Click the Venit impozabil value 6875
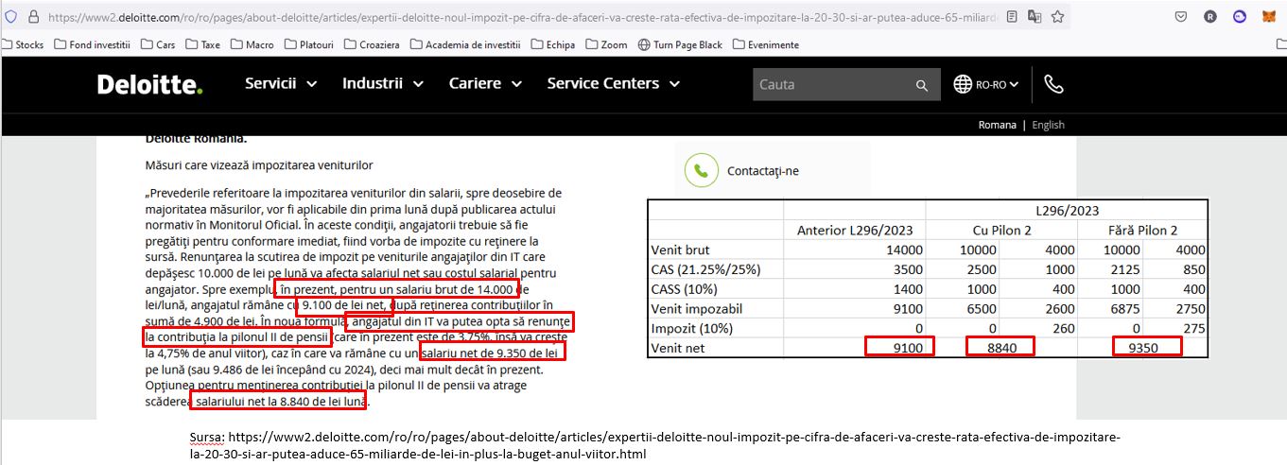 pos(1125,308)
